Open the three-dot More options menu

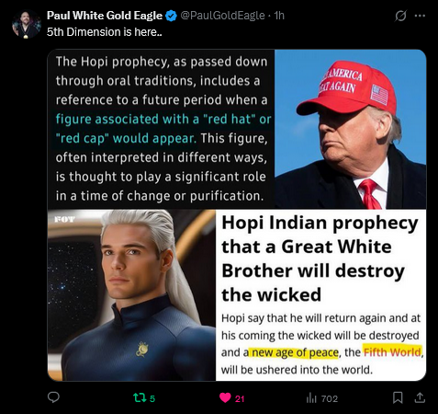[x=420, y=16]
